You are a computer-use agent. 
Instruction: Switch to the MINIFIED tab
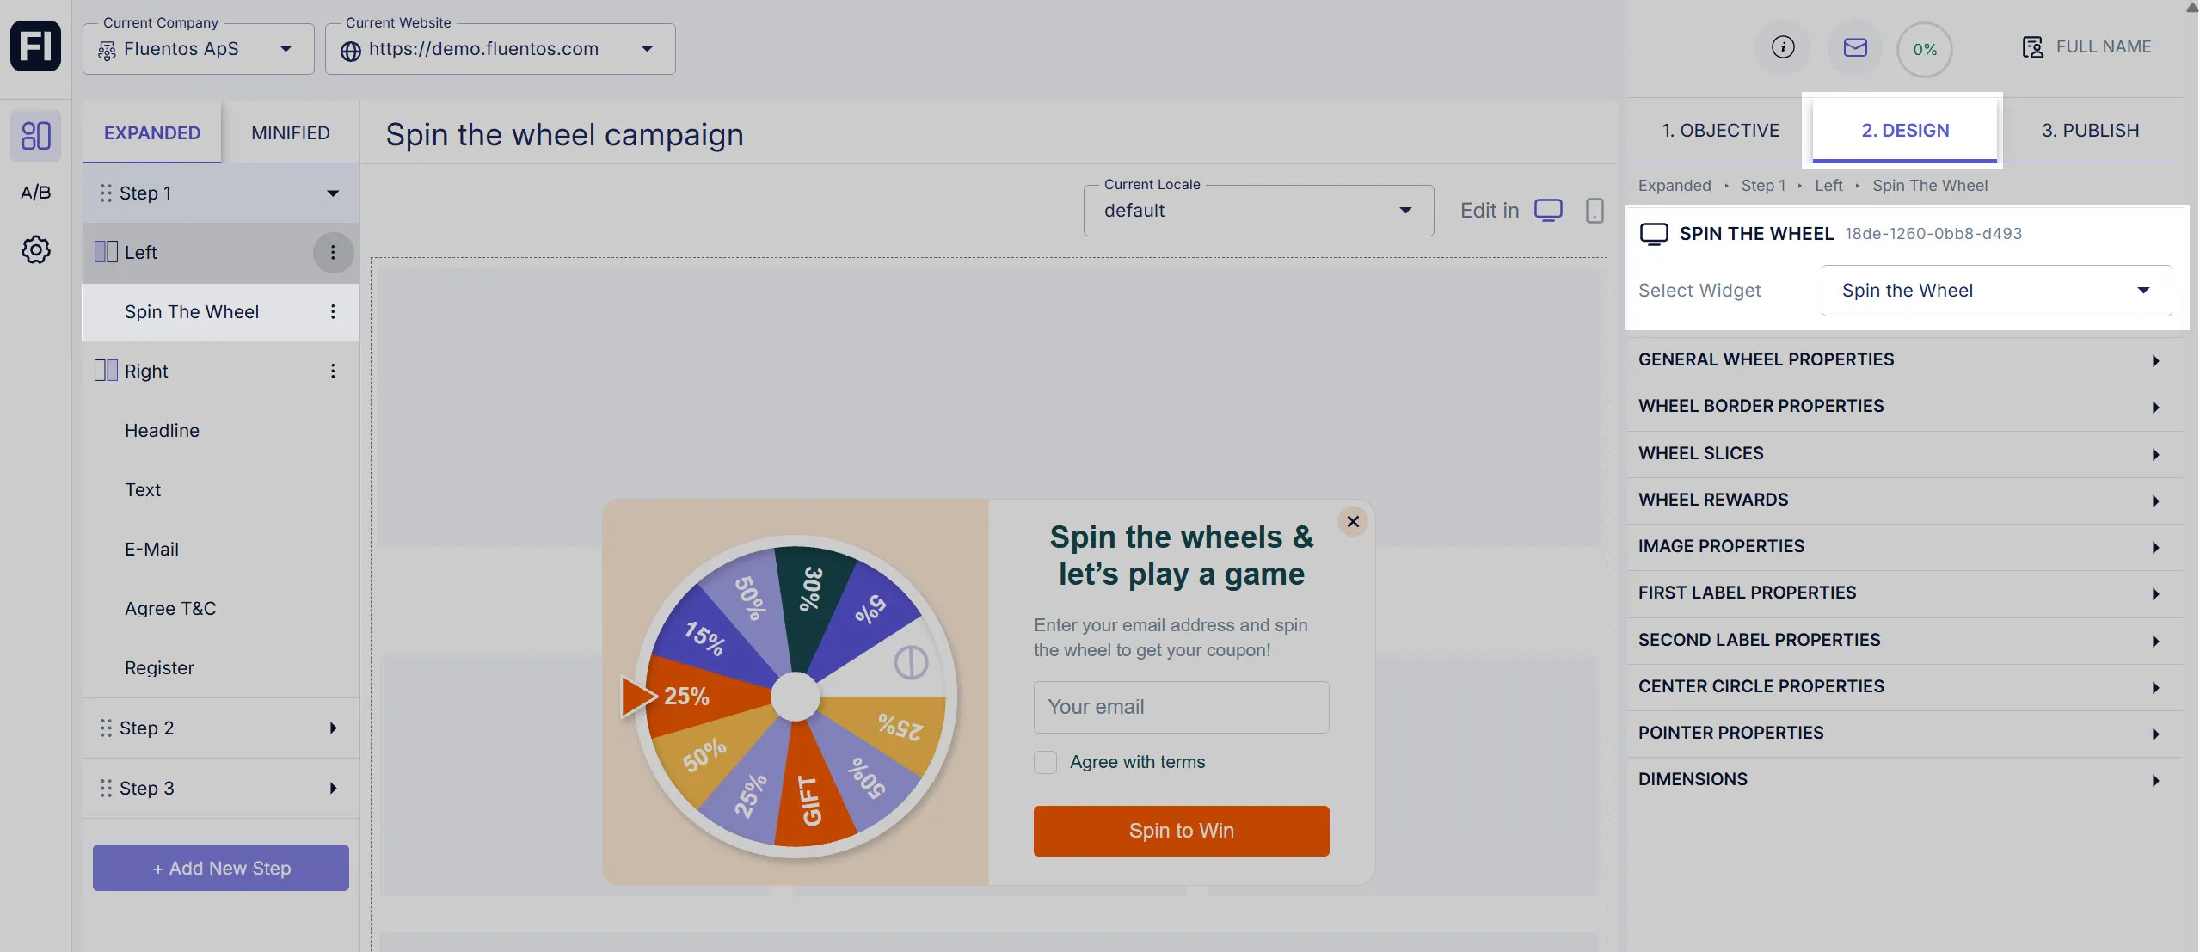tap(290, 132)
